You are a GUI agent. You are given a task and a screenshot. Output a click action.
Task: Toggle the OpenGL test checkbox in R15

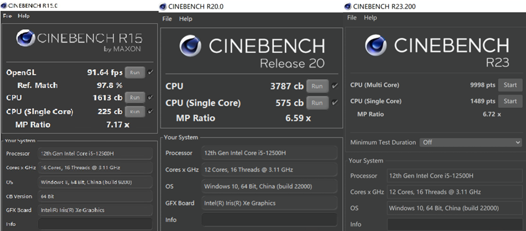click(150, 72)
